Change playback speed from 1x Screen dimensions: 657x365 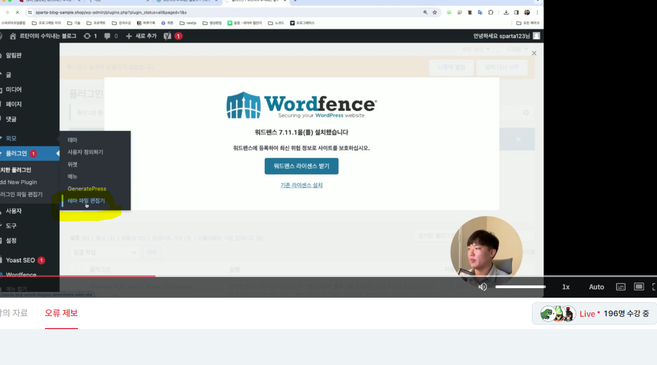(566, 287)
